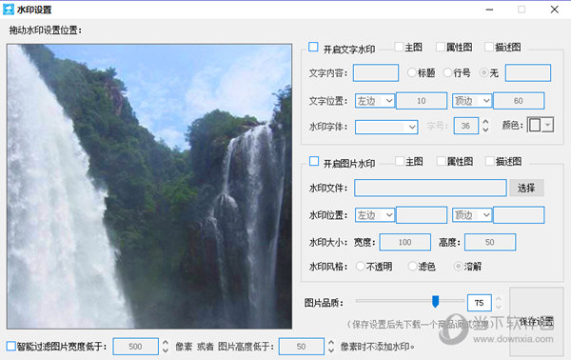Check 描述图 for text watermark
Image resolution: width=571 pixels, height=360 pixels.
tap(489, 47)
